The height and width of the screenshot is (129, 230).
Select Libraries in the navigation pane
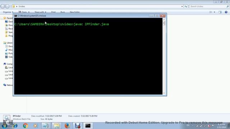tap(8, 43)
